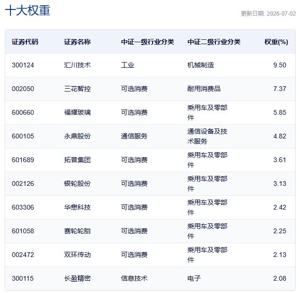Select security name 长盈精密
299x293 pixels.
77,278
